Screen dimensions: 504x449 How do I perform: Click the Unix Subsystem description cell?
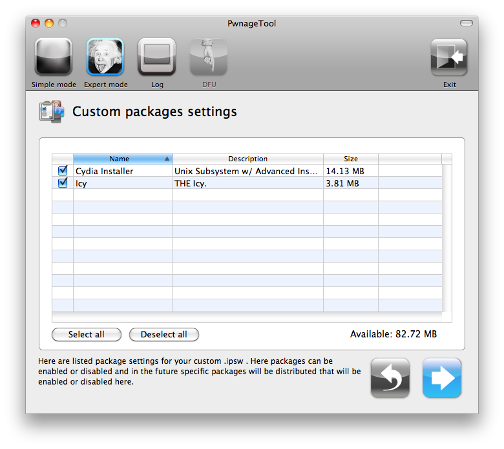point(247,171)
